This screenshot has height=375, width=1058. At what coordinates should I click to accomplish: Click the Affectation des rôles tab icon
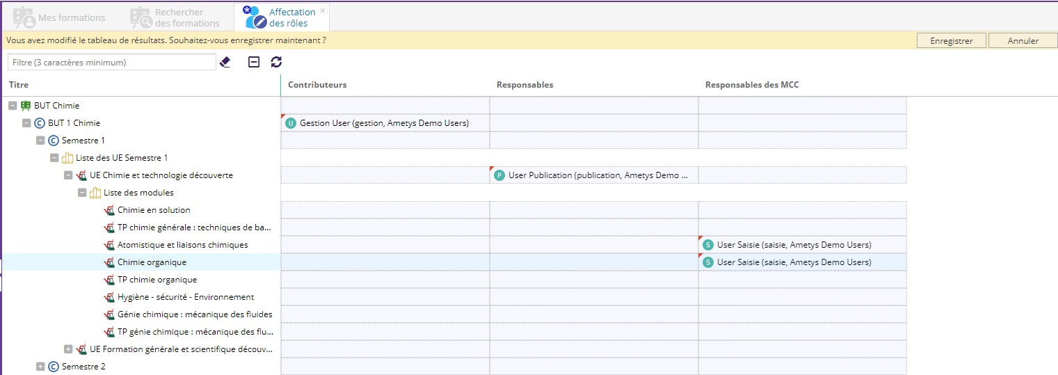(x=254, y=17)
